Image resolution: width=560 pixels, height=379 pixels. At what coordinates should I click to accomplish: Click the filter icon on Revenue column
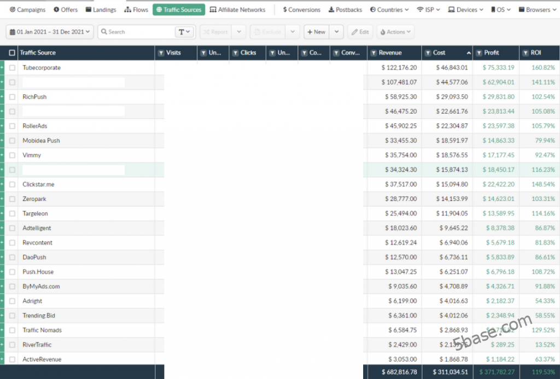tap(374, 53)
